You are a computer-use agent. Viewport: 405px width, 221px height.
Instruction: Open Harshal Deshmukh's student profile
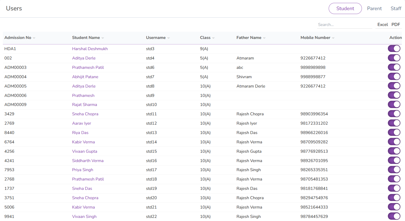point(90,49)
